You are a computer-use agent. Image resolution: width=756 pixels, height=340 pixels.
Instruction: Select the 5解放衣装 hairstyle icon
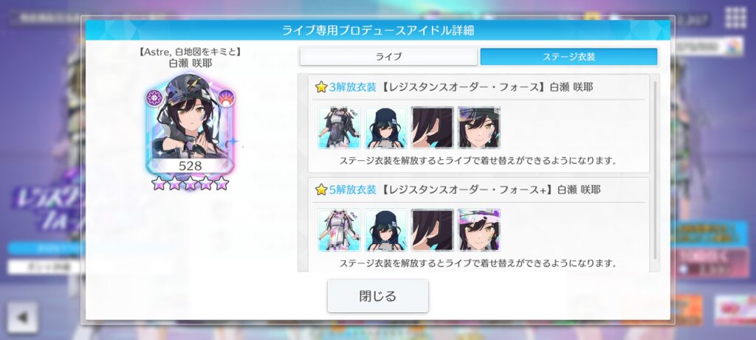[433, 229]
